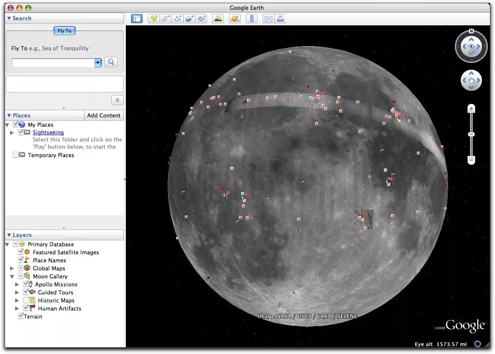The width and height of the screenshot is (495, 354).
Task: Click the Add Content button
Action: coord(103,115)
